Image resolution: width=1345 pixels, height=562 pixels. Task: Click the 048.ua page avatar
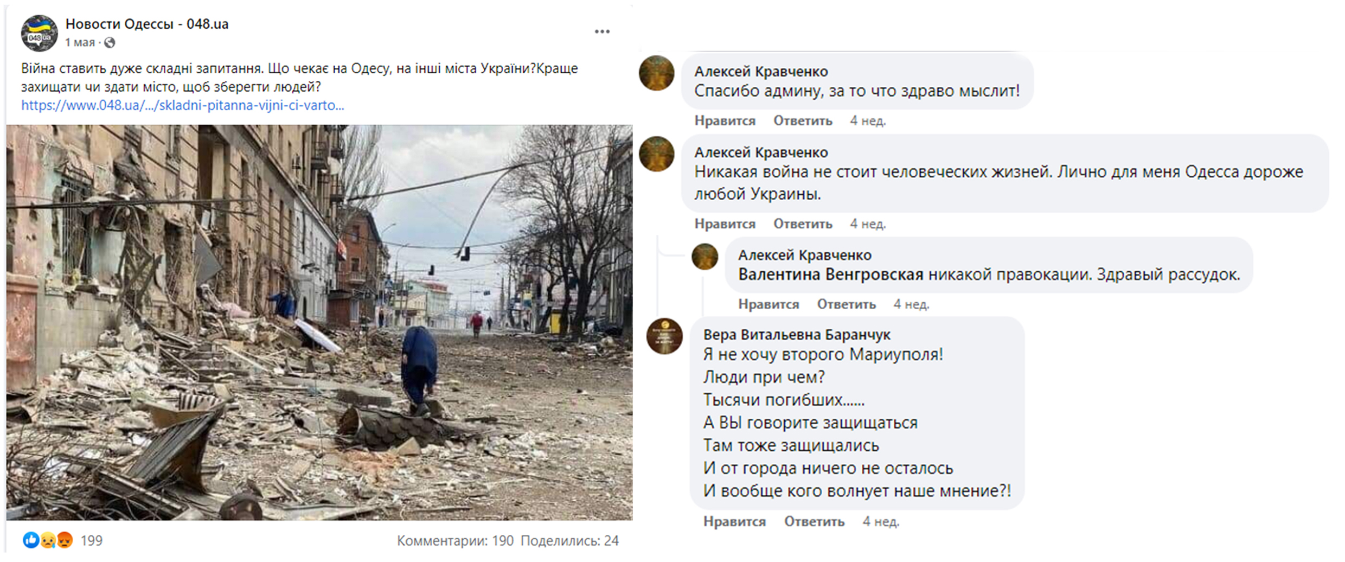pyautogui.click(x=39, y=33)
